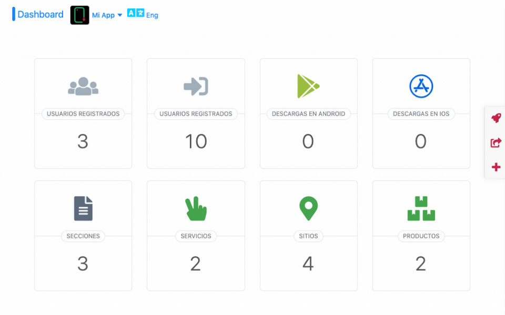Click the App Store iOS icon
The image size is (505, 315).
pos(421,86)
